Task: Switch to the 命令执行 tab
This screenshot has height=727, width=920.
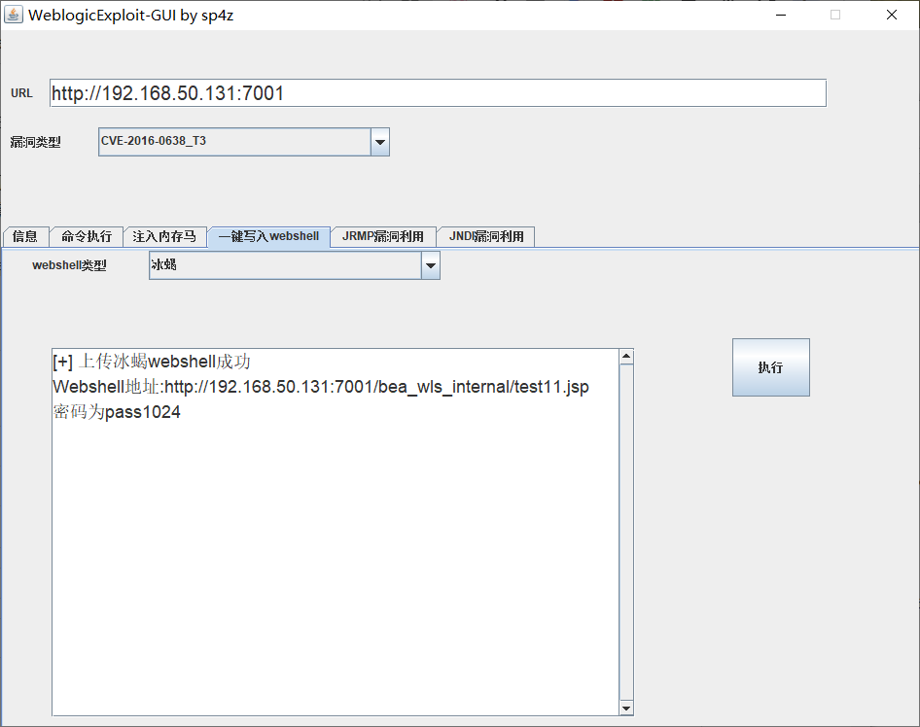Action: [x=87, y=236]
